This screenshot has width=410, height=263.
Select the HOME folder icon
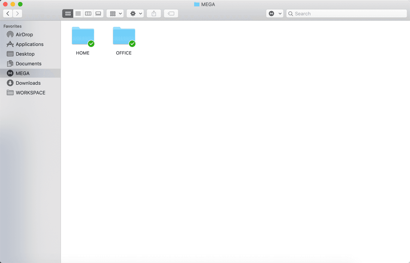point(83,36)
